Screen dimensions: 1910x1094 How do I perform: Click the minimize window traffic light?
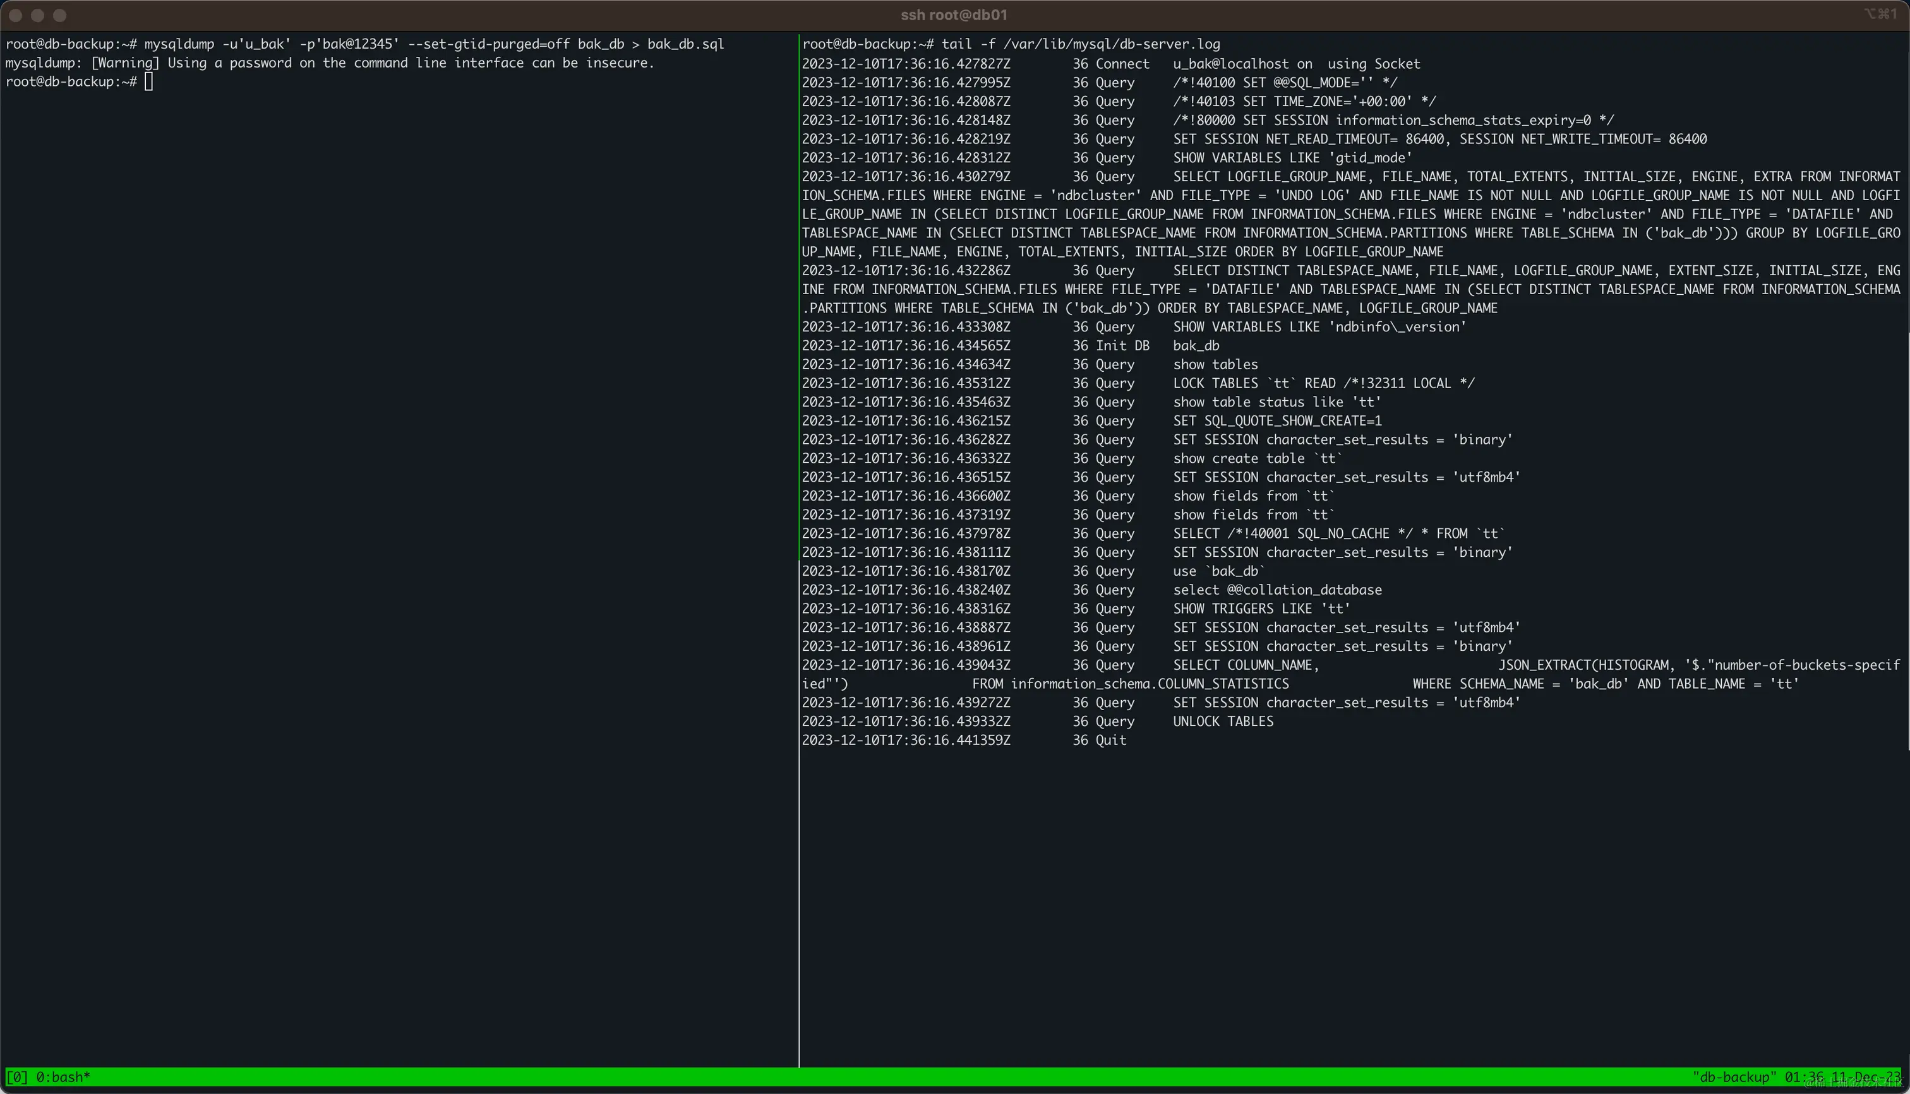[x=38, y=15]
